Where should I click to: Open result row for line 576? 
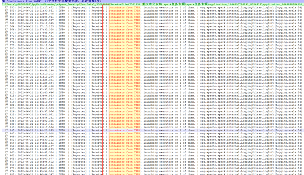[x=153, y=42]
